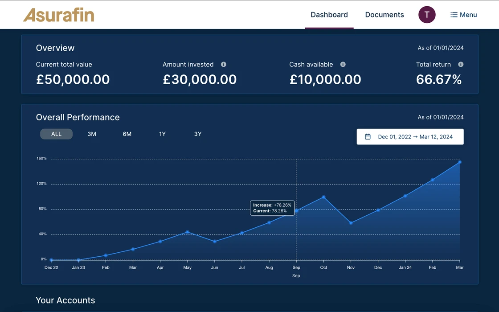Click the 120% y-axis label
Viewport: 499px width, 312px height.
coord(42,183)
